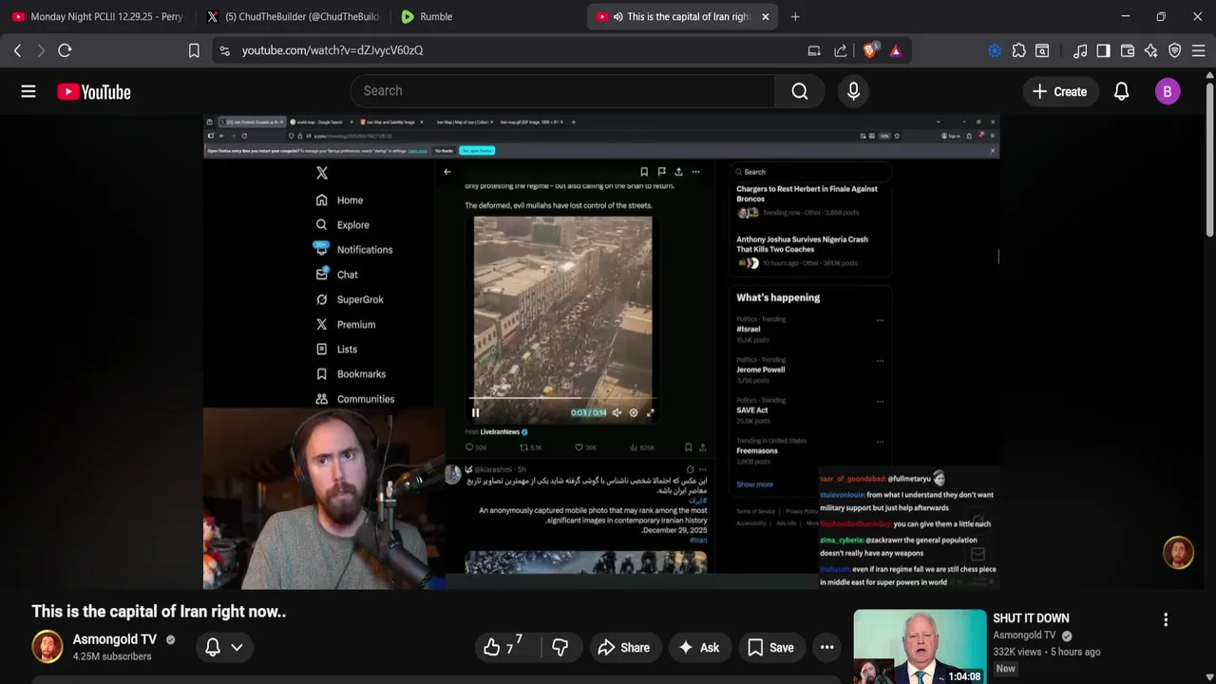Image resolution: width=1216 pixels, height=684 pixels.
Task: View site information icon beside URL
Action: (x=224, y=50)
